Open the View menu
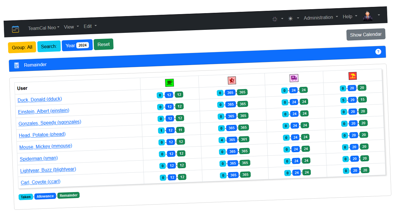The height and width of the screenshot is (216, 398). click(71, 27)
